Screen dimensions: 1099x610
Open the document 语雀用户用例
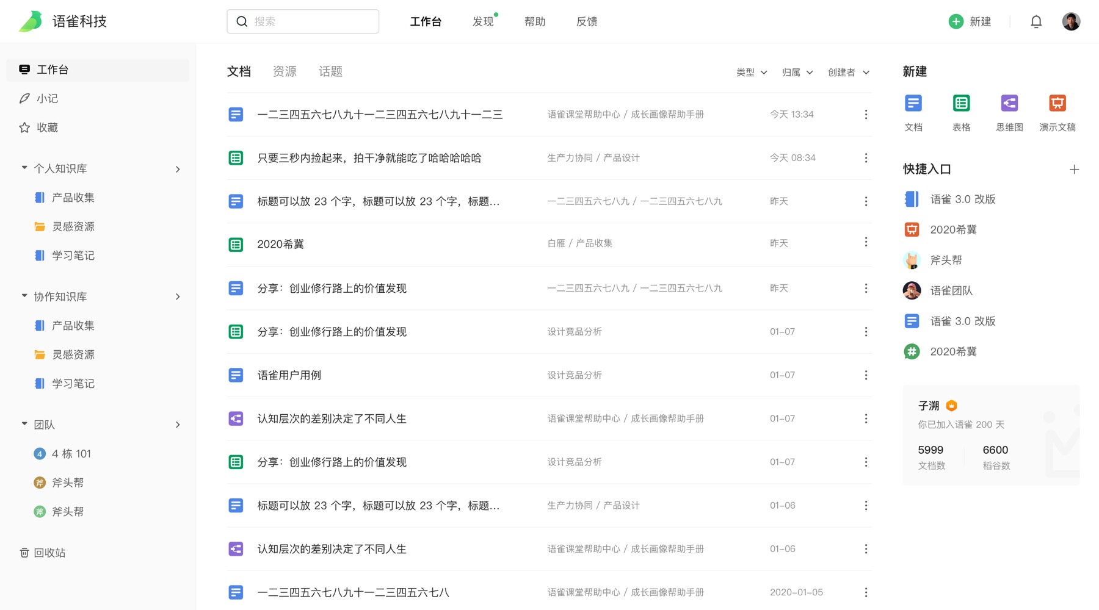tap(289, 375)
